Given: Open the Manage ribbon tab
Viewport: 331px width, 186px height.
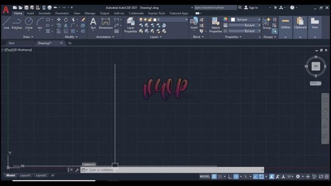Looking at the screenshot, I should tap(89, 13).
